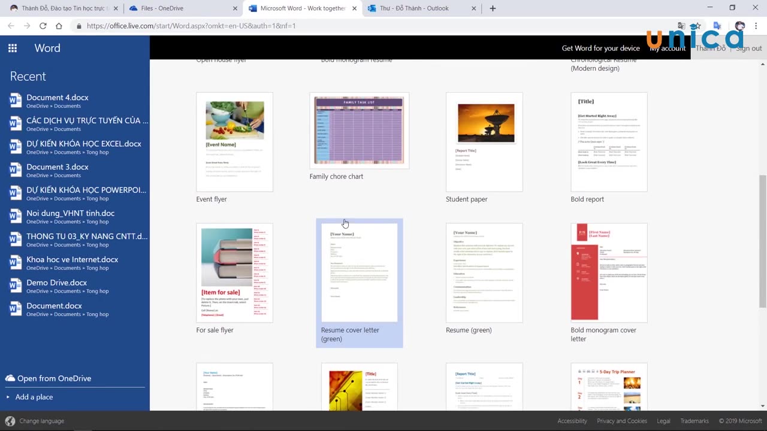767x431 pixels.
Task: Click the Chronological Resume (Modern design) label
Action: tap(603, 64)
